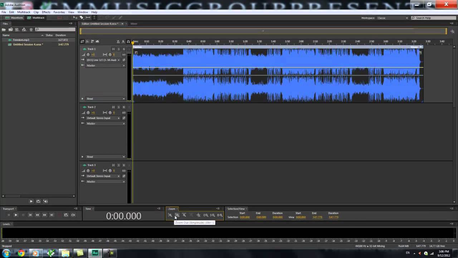Click the Zoom Out (Amplitude) icon
458x258 pixels.
pyautogui.click(x=177, y=215)
